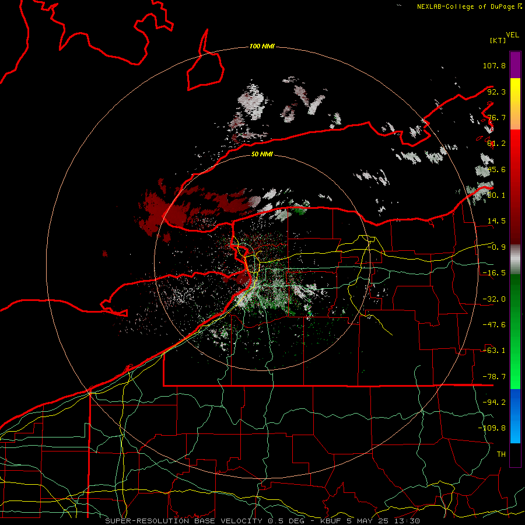Screen dimensions: 525x525
Task: Click the -16.5 legend value
Action: click(x=494, y=273)
